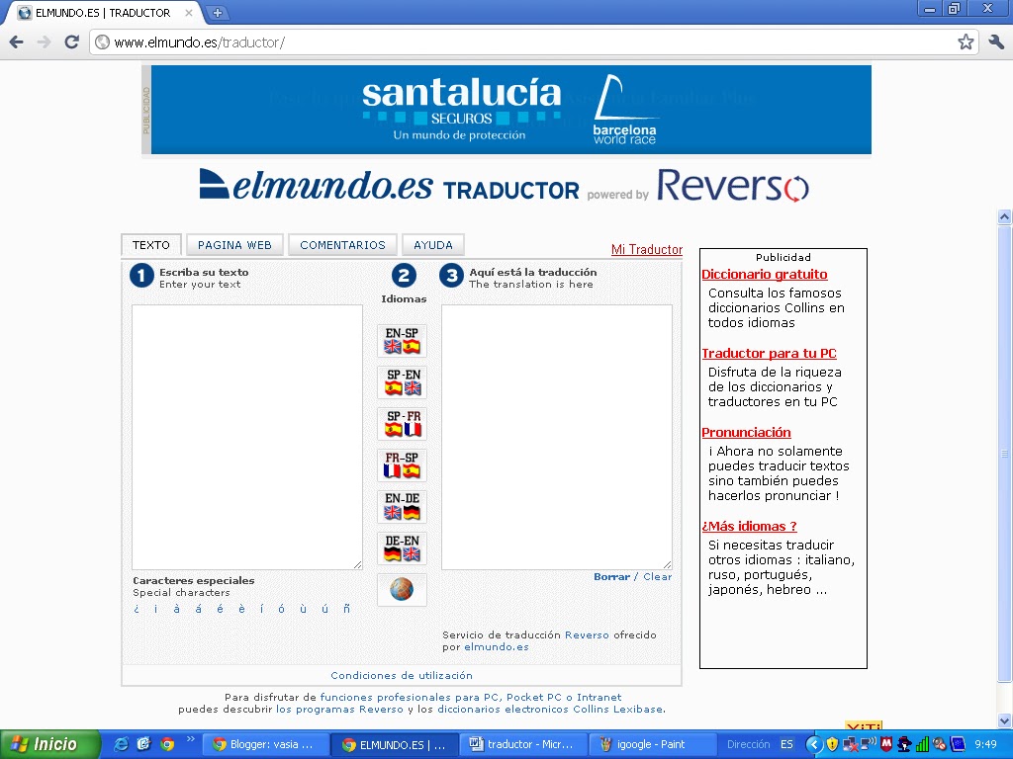Click the globe more-languages icon

pyautogui.click(x=402, y=589)
